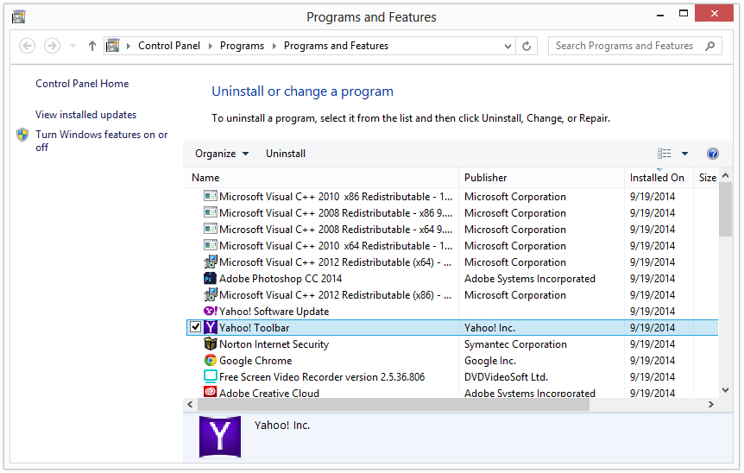Click vertical scrollbar down arrow
The width and height of the screenshot is (744, 473).
tap(726, 390)
